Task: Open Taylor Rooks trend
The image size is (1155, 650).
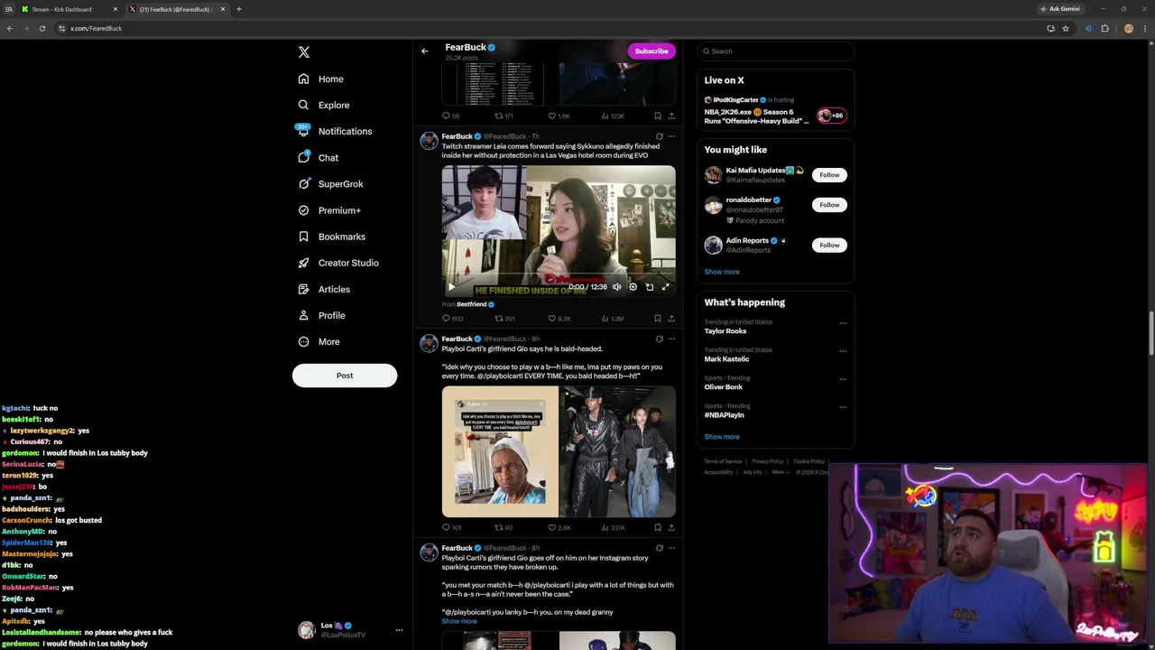Action: pyautogui.click(x=725, y=331)
